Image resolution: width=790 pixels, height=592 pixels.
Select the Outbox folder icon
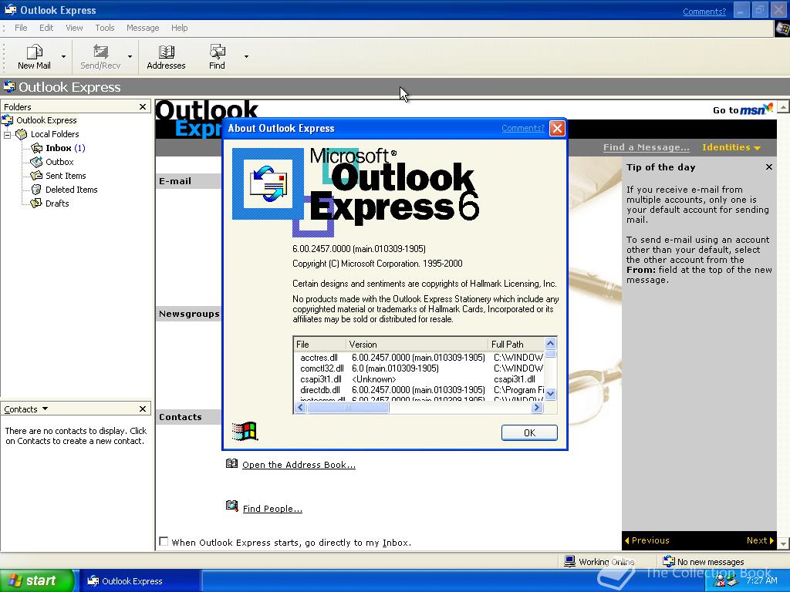tap(37, 162)
